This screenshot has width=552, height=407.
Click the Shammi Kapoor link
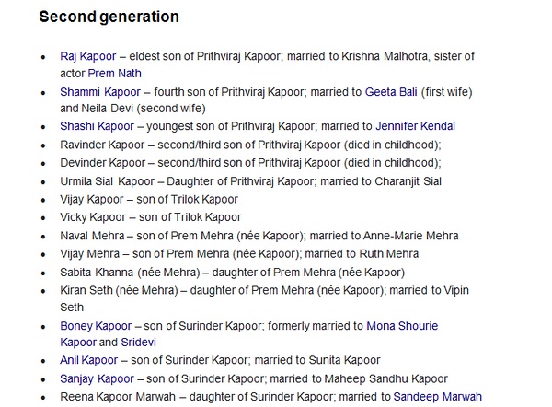click(100, 92)
